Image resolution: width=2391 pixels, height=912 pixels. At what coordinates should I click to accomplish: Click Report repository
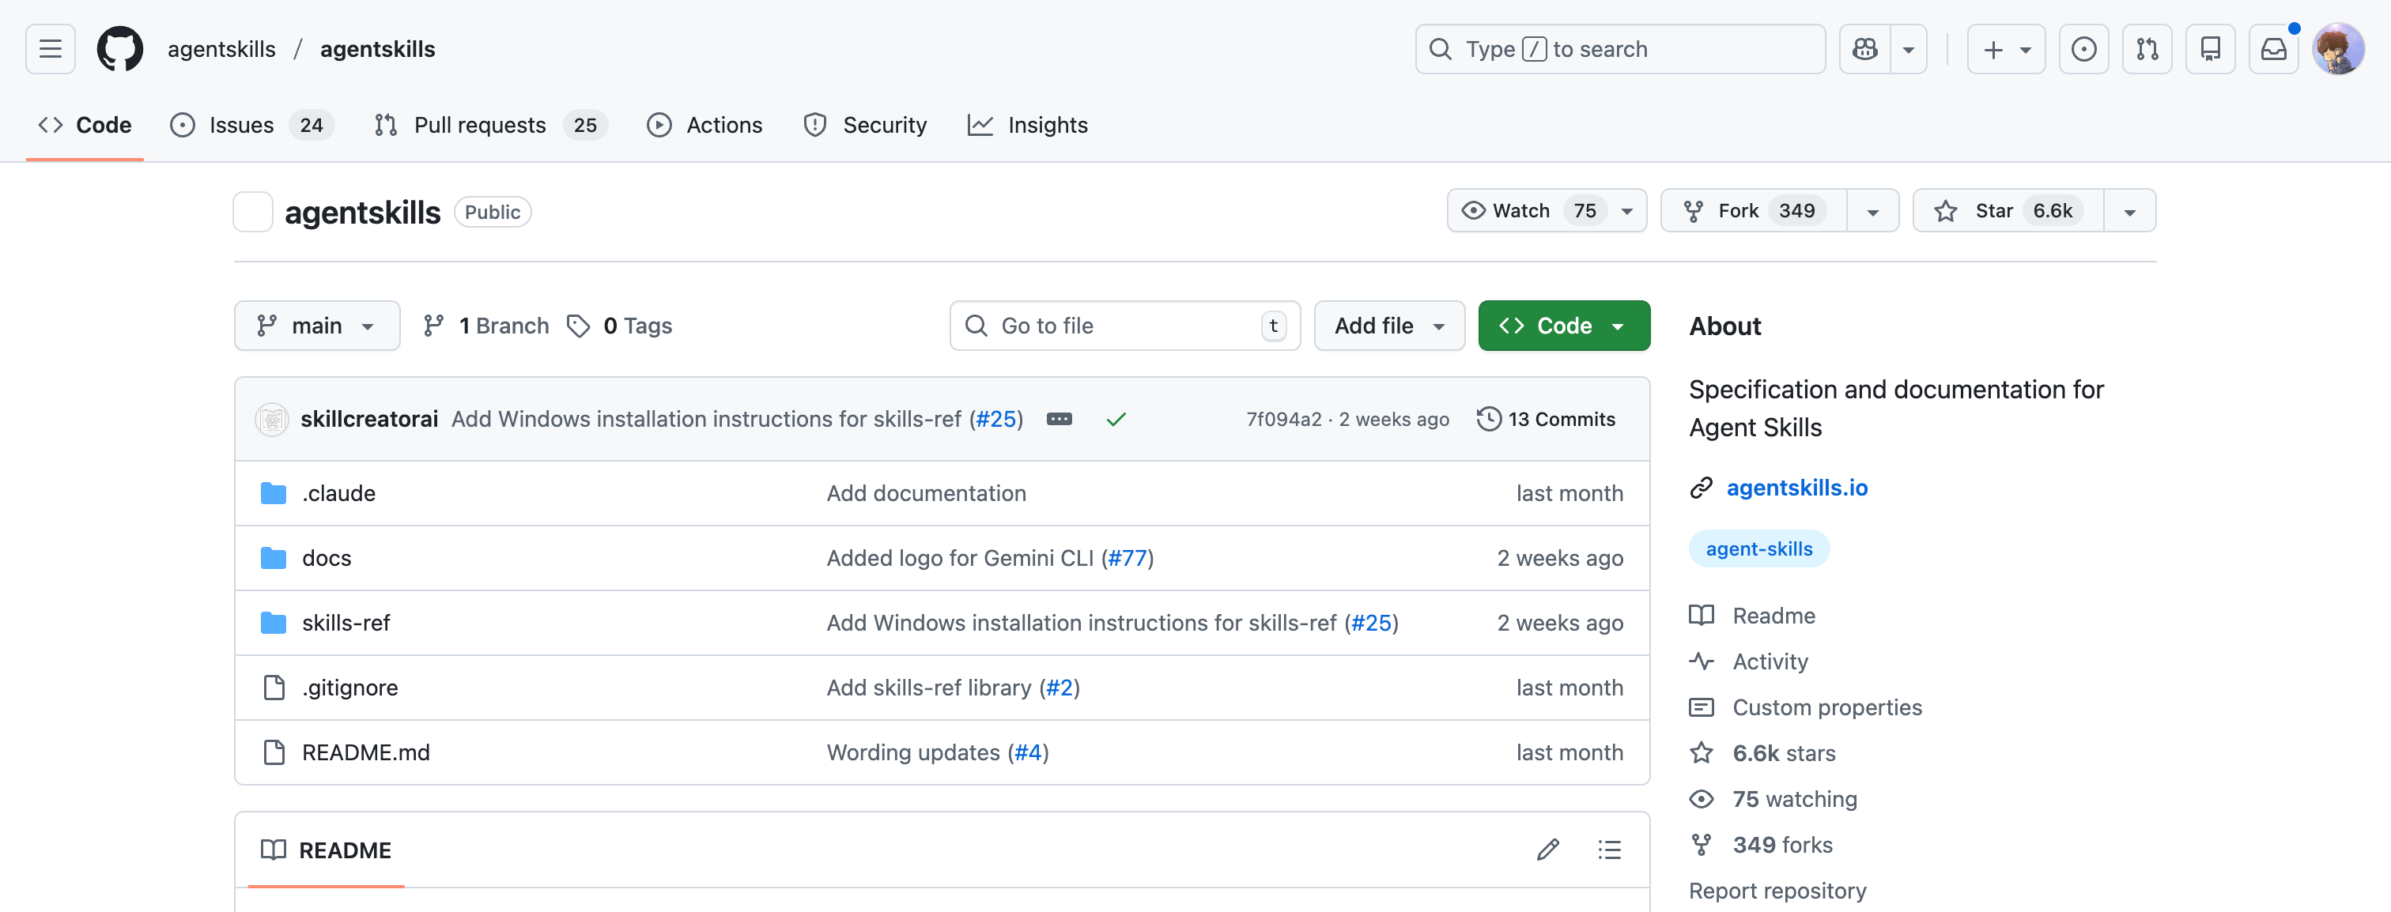pyautogui.click(x=1777, y=891)
